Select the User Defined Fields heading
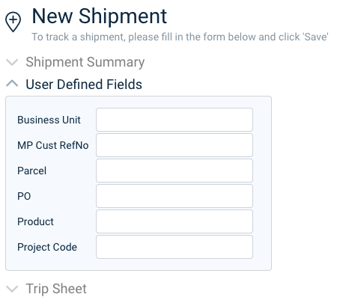 point(84,84)
